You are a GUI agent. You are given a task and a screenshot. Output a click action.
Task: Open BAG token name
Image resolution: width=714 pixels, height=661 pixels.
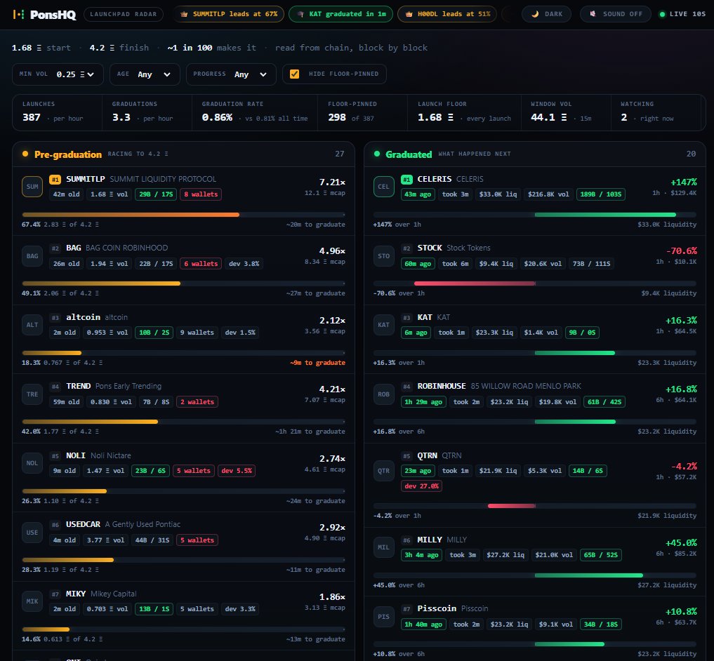click(73, 248)
